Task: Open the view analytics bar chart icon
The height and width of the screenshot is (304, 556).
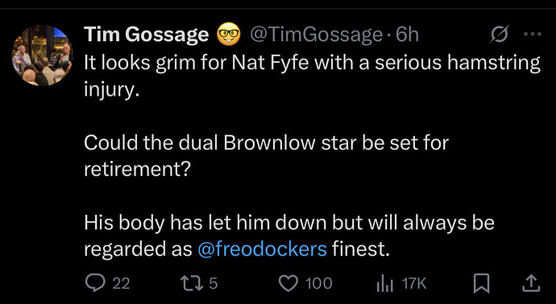Action: 384,284
